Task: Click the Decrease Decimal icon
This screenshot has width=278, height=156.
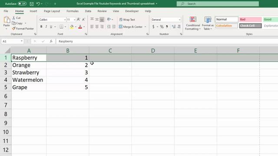Action: [x=179, y=27]
